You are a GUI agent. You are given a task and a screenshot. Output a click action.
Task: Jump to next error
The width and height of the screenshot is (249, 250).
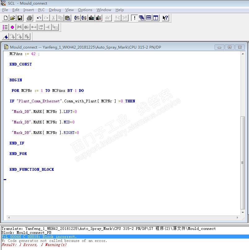(x=125, y=18)
